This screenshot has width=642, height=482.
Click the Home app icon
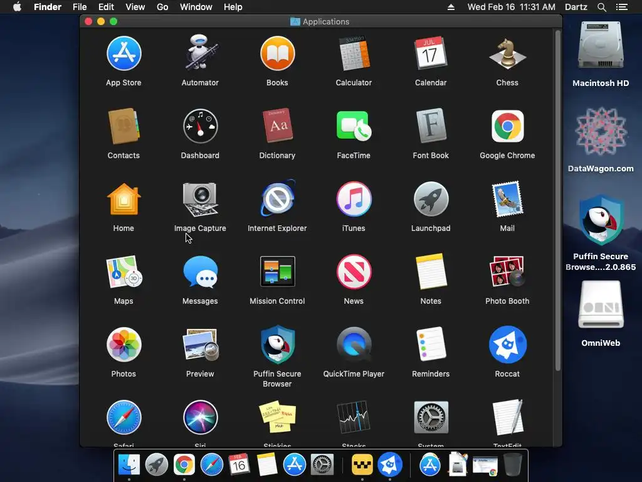(124, 199)
